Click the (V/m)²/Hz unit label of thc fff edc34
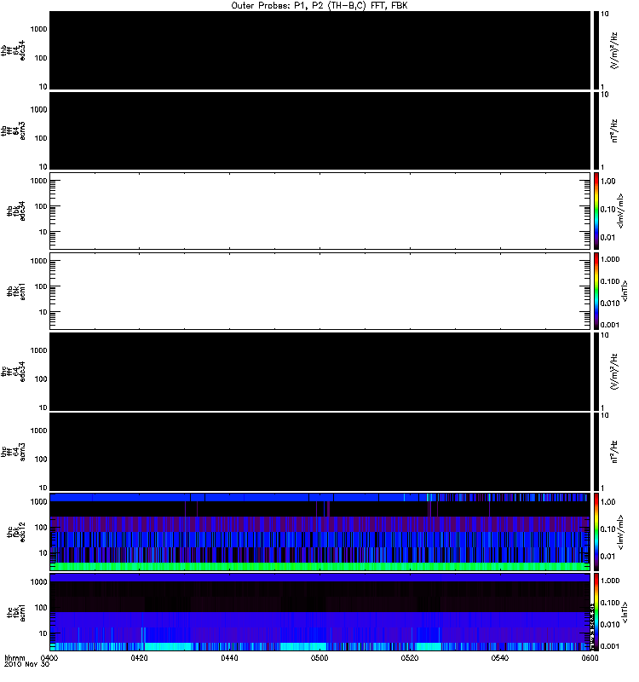This screenshot has height=682, width=639. (614, 372)
